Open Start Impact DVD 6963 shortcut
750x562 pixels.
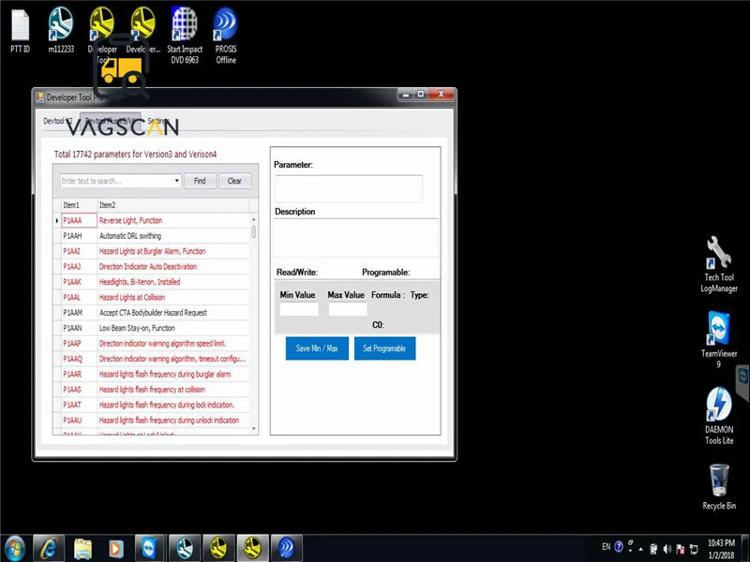[185, 36]
